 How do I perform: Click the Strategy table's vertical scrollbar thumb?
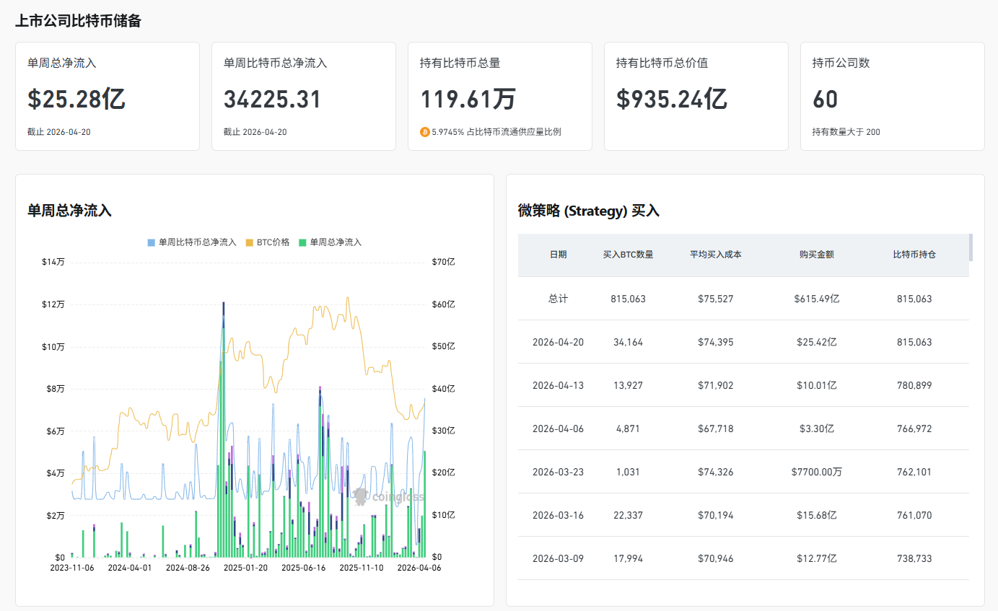pos(971,247)
